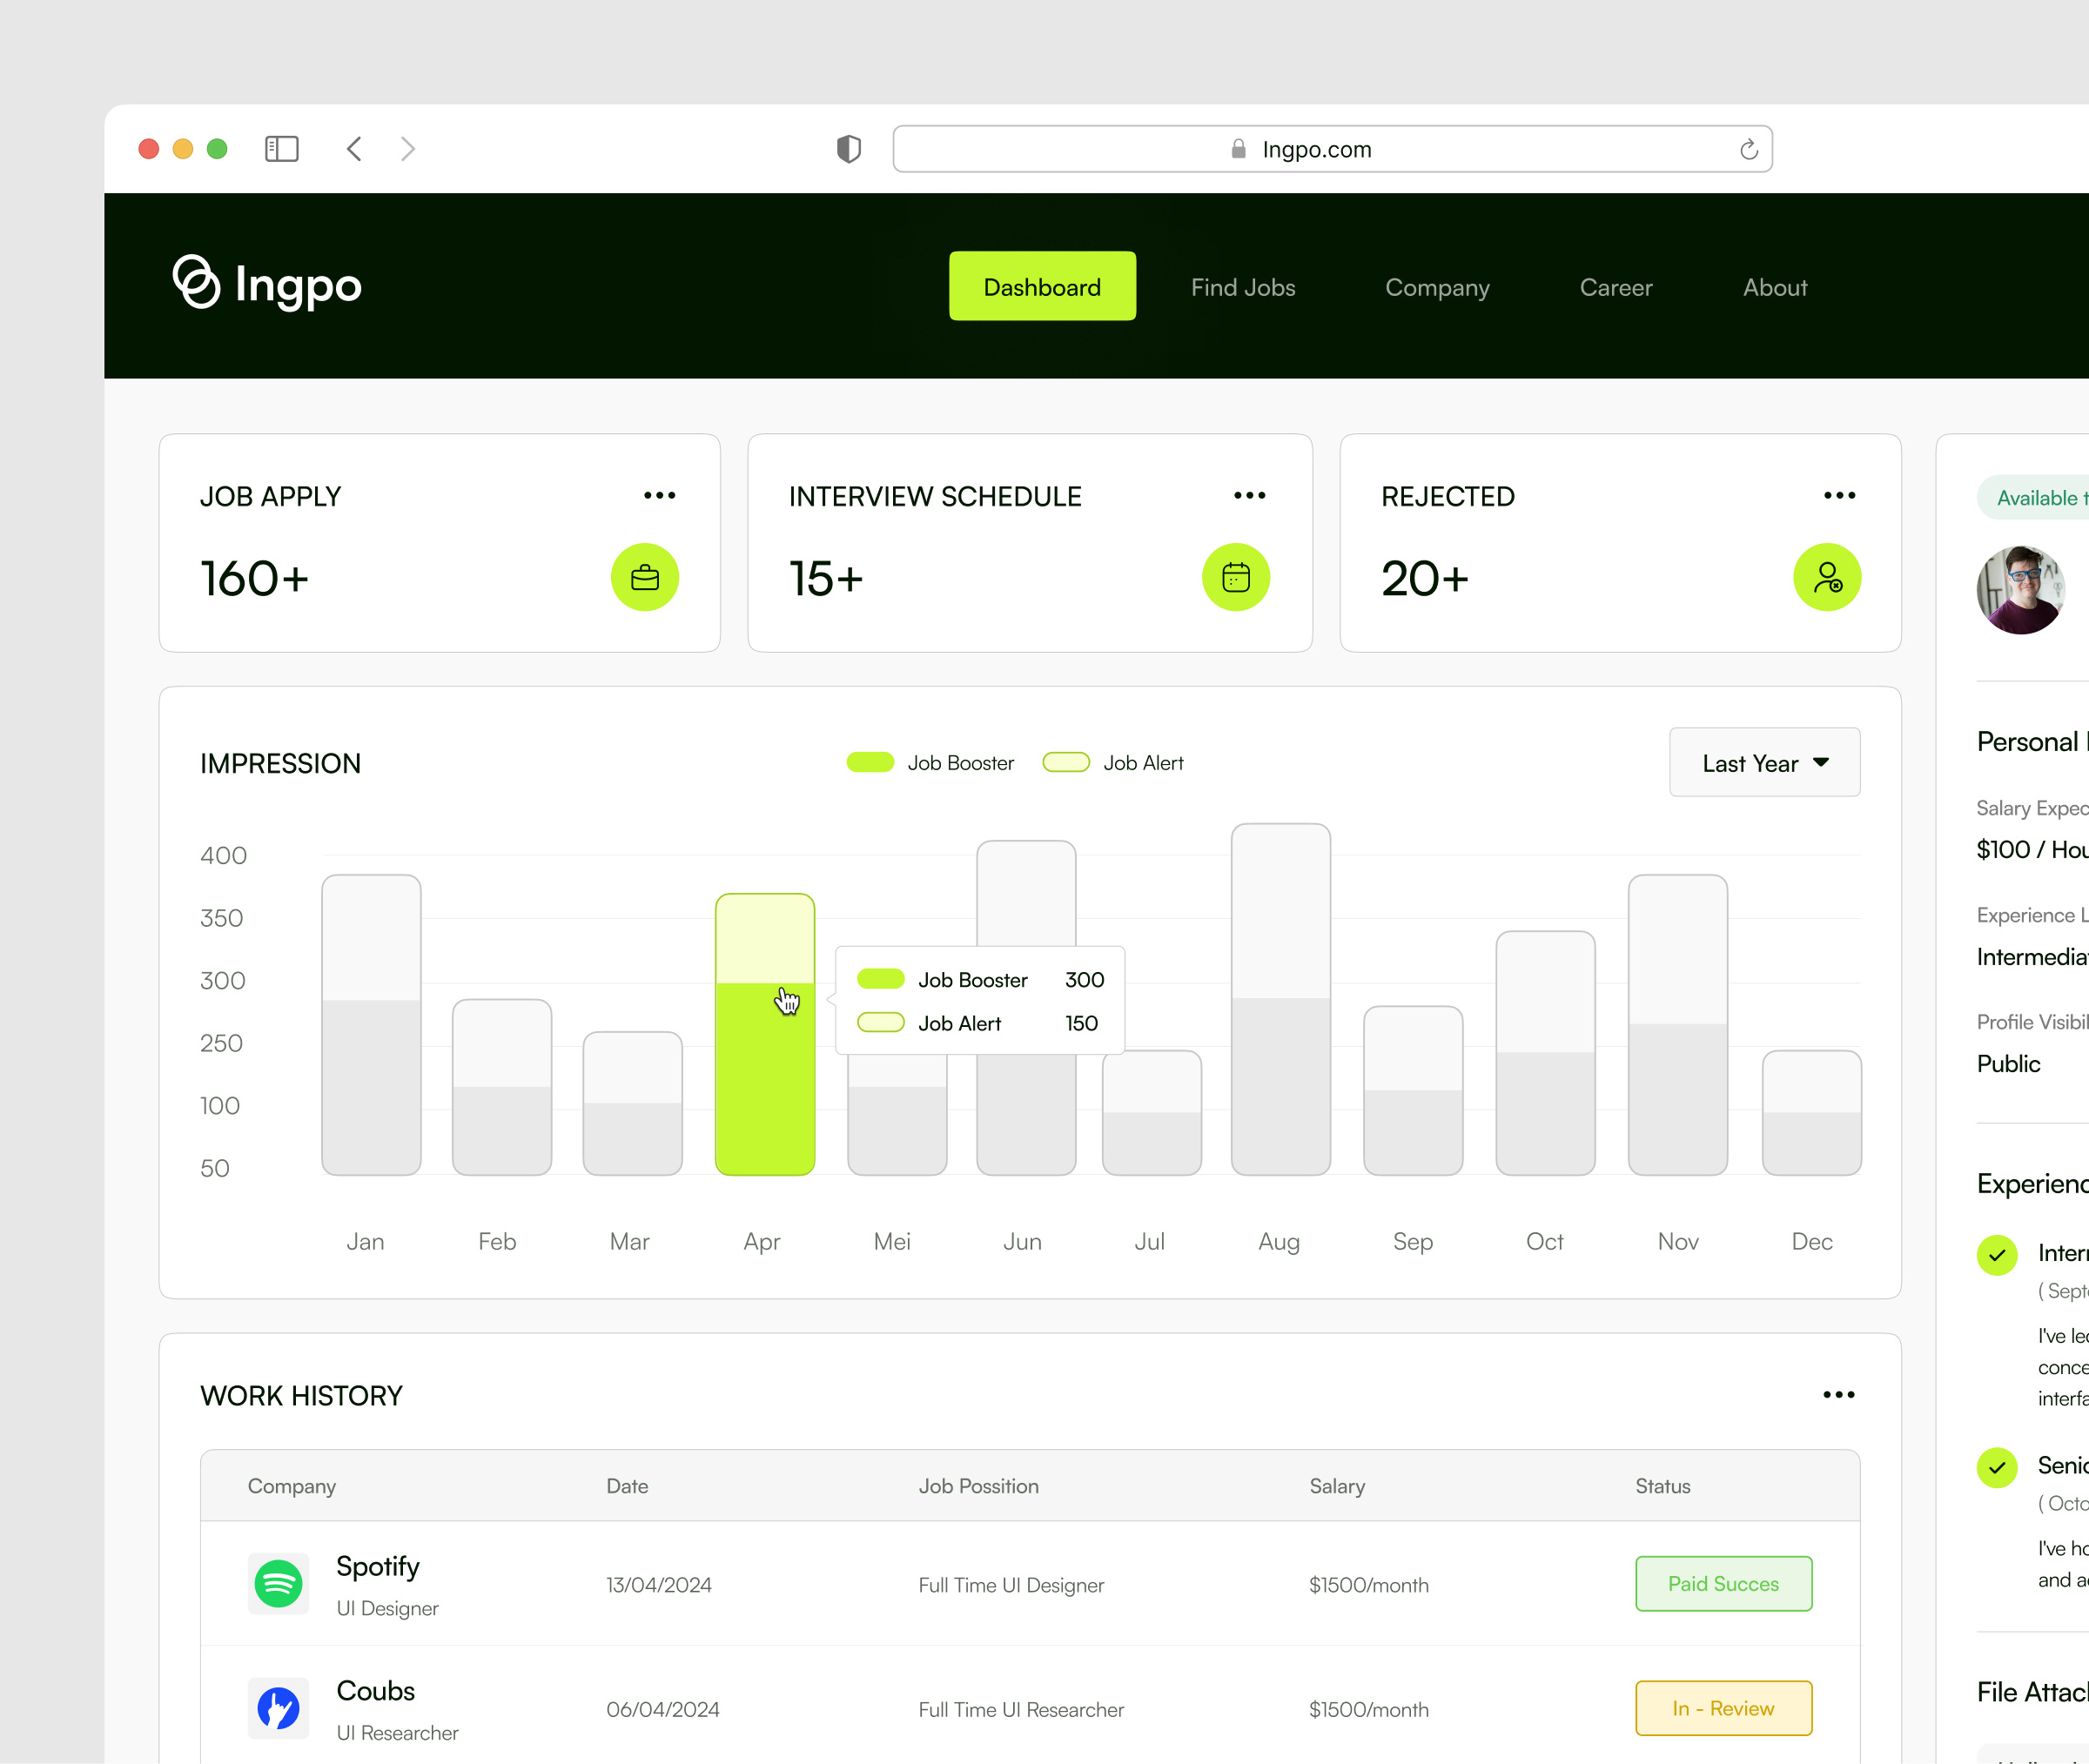2089x1764 pixels.
Task: Switch to the Find Jobs tab
Action: [x=1242, y=287]
